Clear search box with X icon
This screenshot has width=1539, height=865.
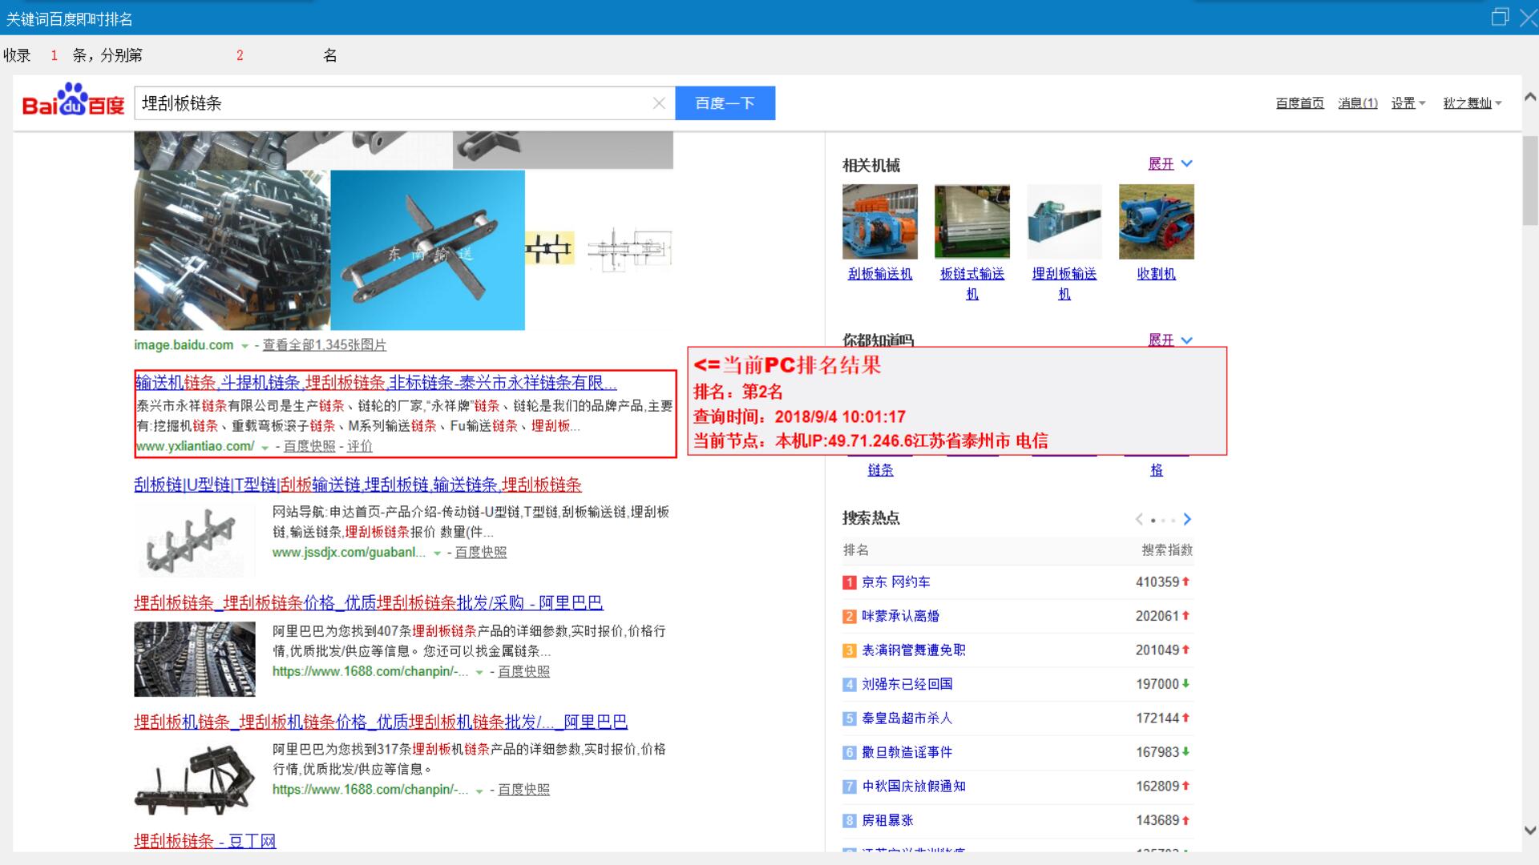point(659,103)
